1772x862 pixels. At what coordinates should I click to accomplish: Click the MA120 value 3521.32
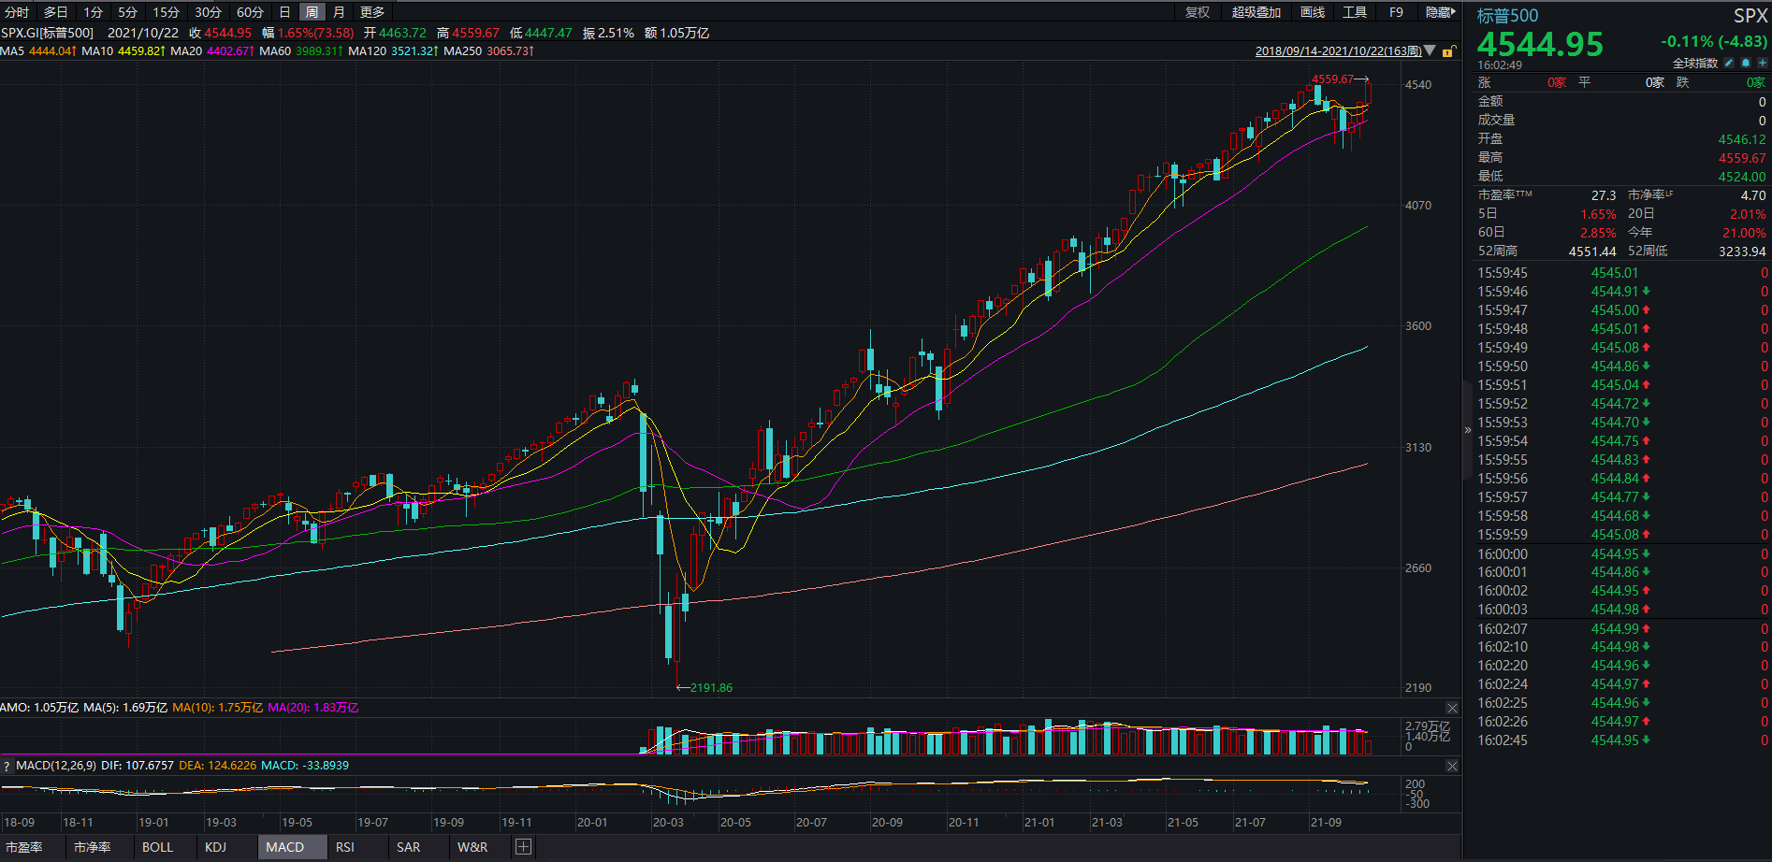pos(414,51)
